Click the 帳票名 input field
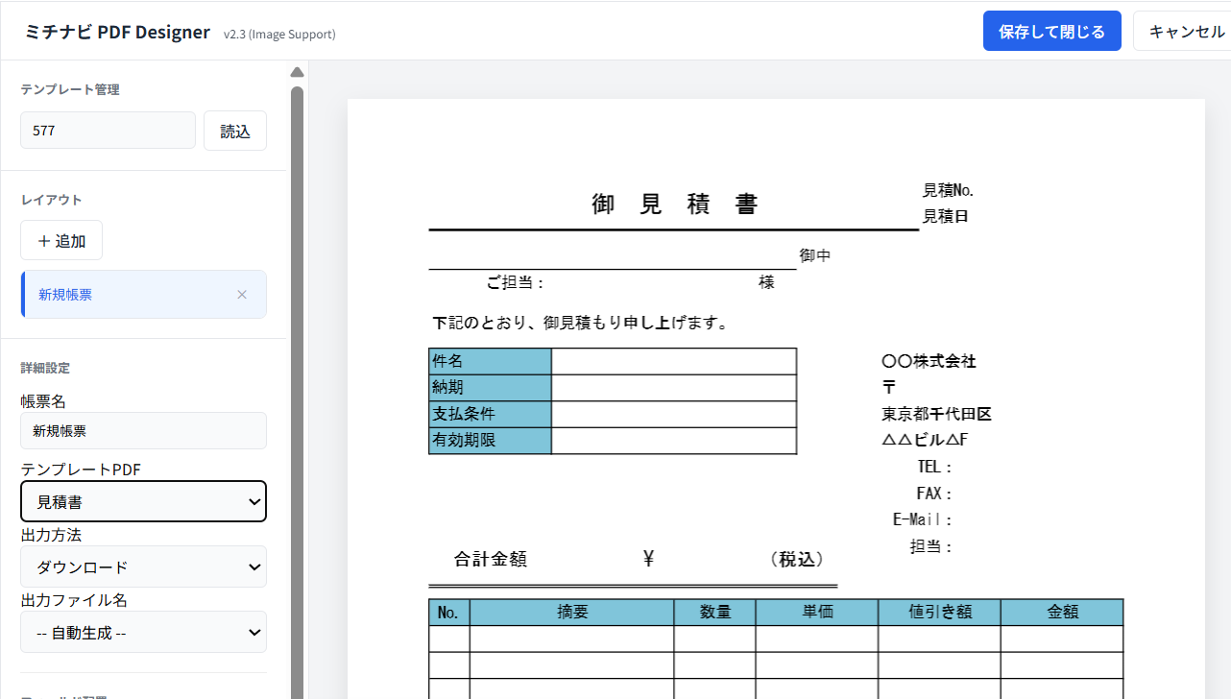This screenshot has height=699, width=1231. [x=144, y=431]
